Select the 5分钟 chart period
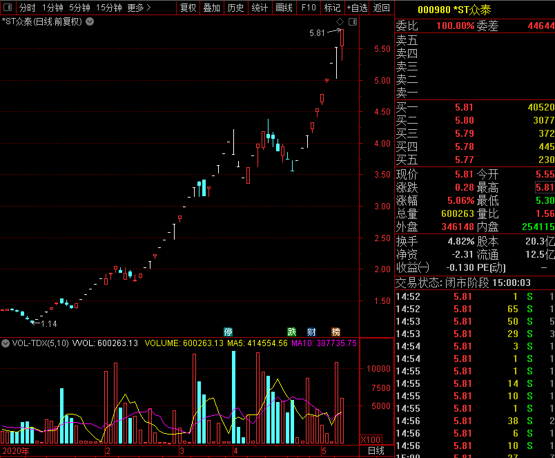The image size is (555, 458). [x=79, y=8]
